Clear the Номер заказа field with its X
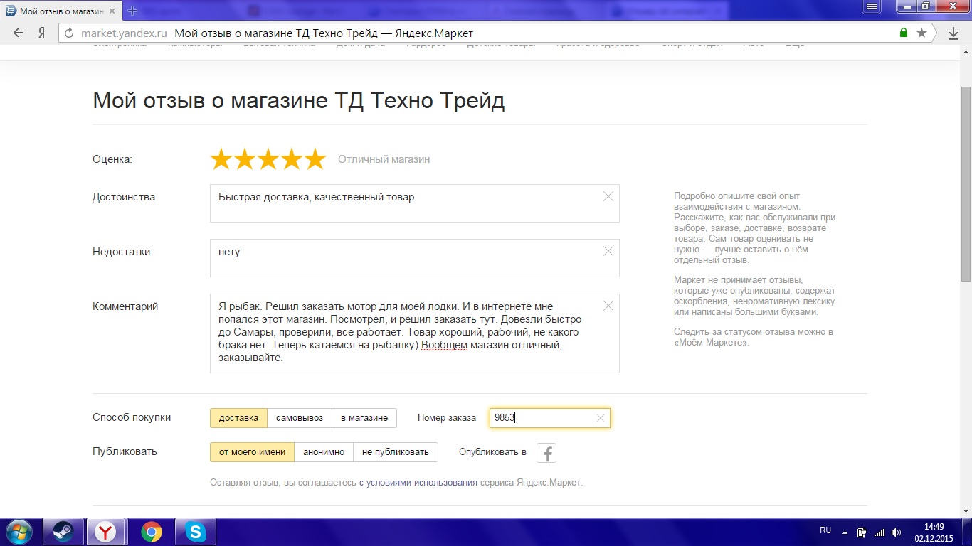 point(601,418)
